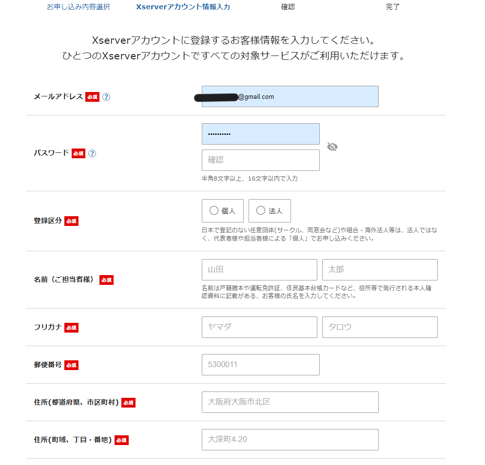
Task: Click the 住所(町域、丁目・番地) label
Action: click(73, 440)
